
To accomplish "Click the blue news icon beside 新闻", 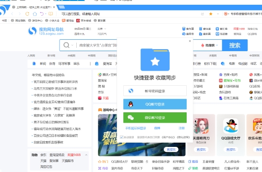I will click(x=34, y=63).
